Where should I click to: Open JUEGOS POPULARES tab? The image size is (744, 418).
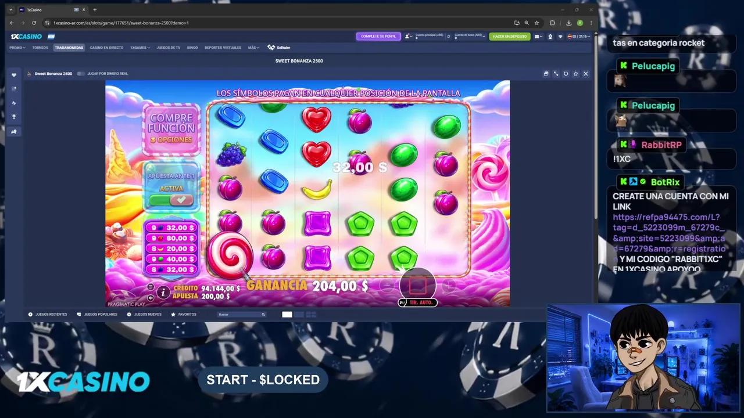[x=97, y=315]
